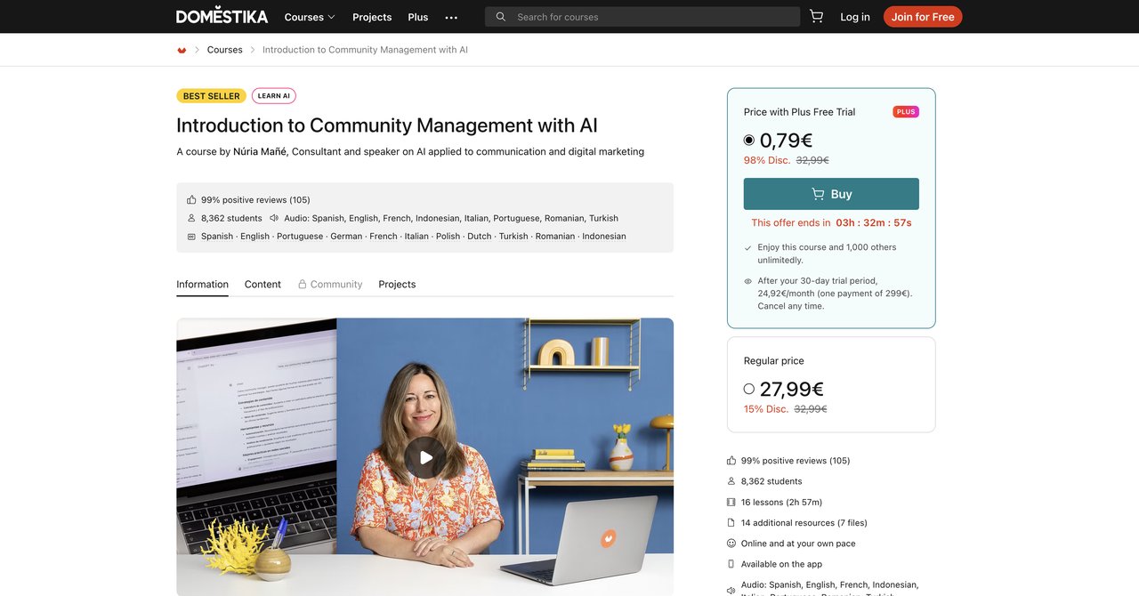Click the thumbs-up icon in the grey info box
1139x596 pixels.
coord(191,200)
